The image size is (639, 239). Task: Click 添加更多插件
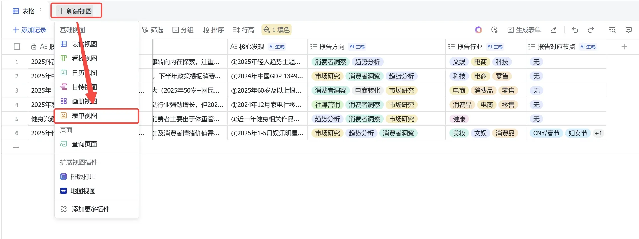point(97,209)
